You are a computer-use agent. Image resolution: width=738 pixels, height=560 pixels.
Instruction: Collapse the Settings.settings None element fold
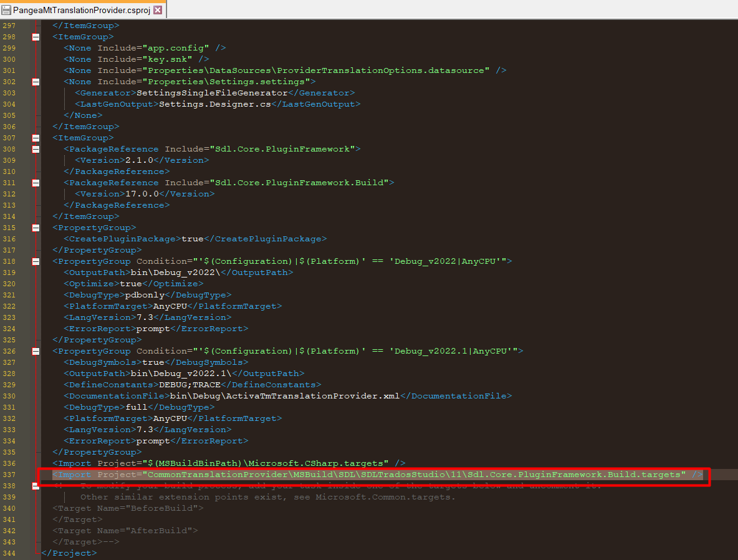pyautogui.click(x=36, y=81)
